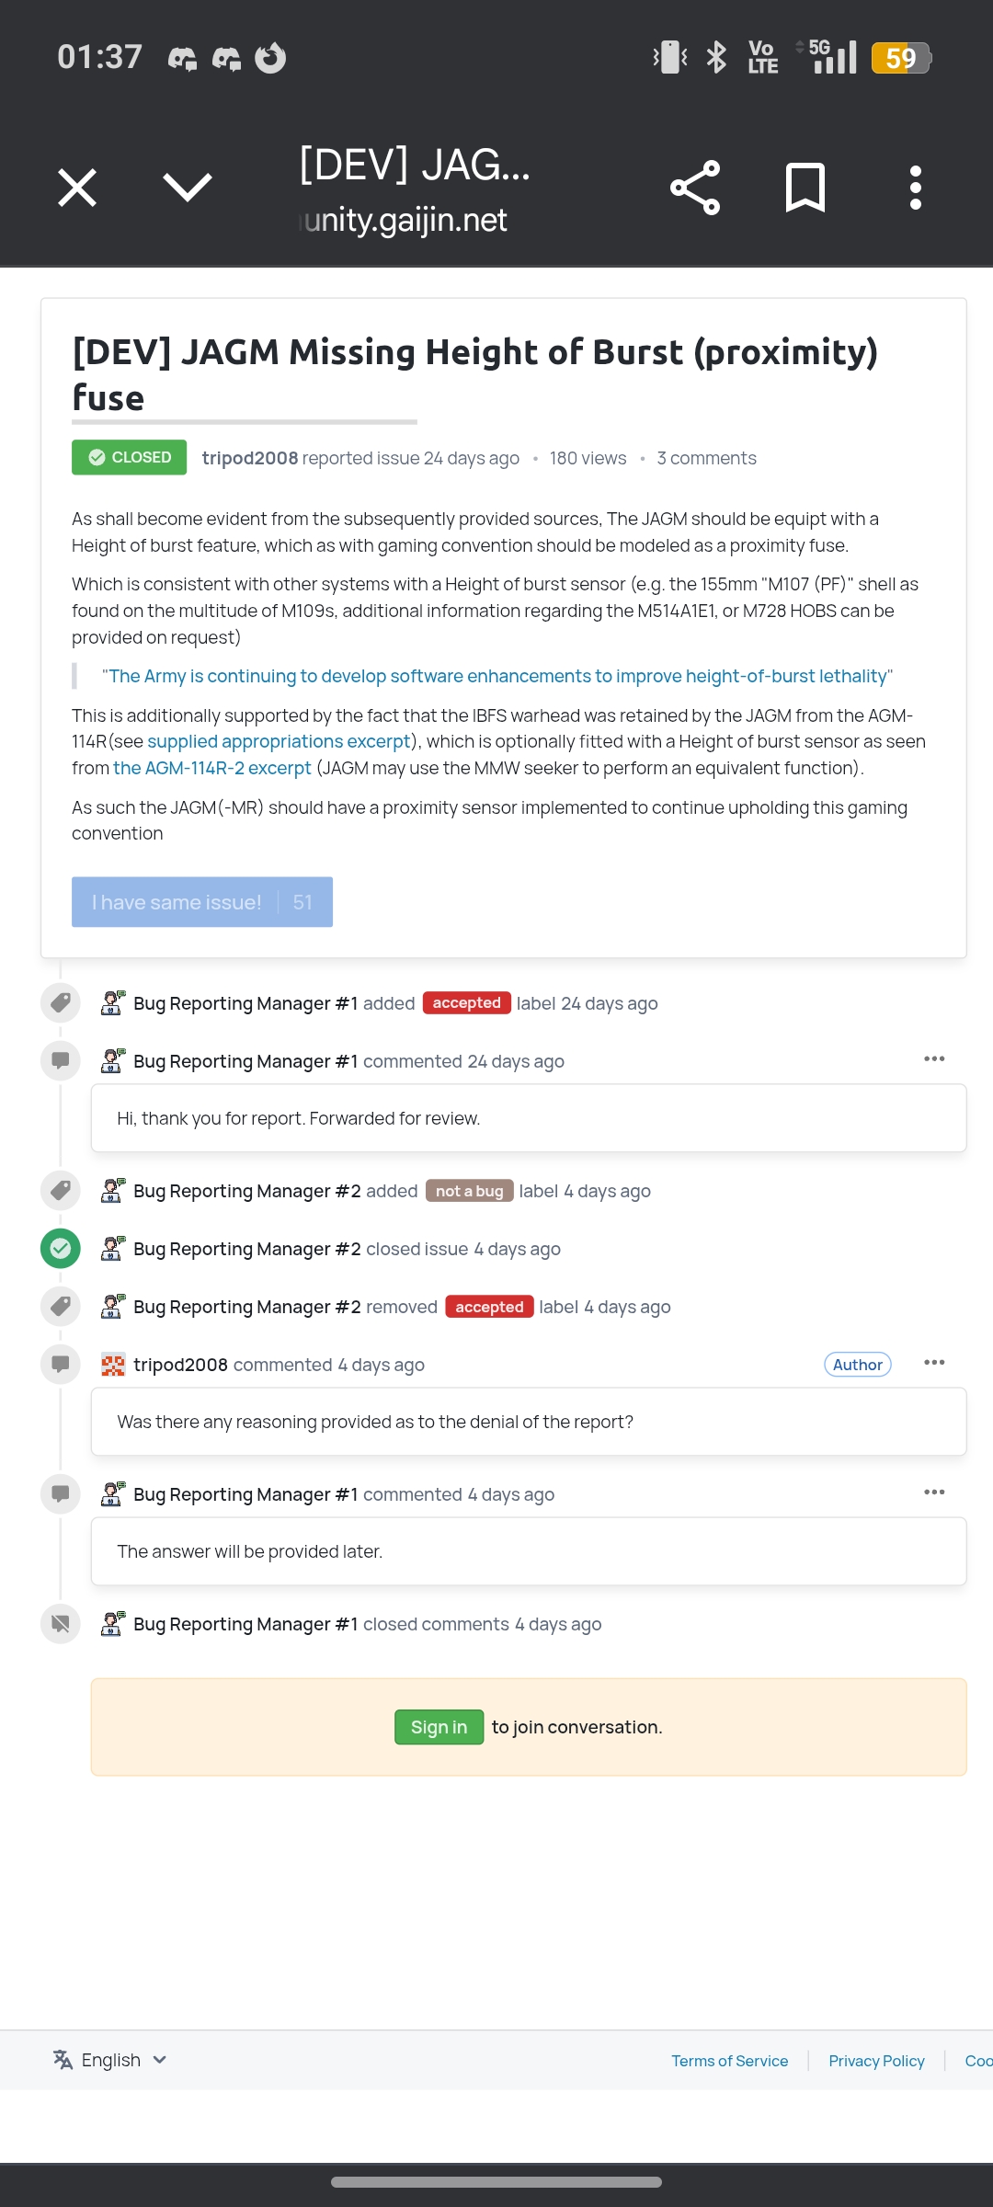Bookmark this page with the bookmark icon
This screenshot has width=993, height=2207.
pyautogui.click(x=805, y=188)
